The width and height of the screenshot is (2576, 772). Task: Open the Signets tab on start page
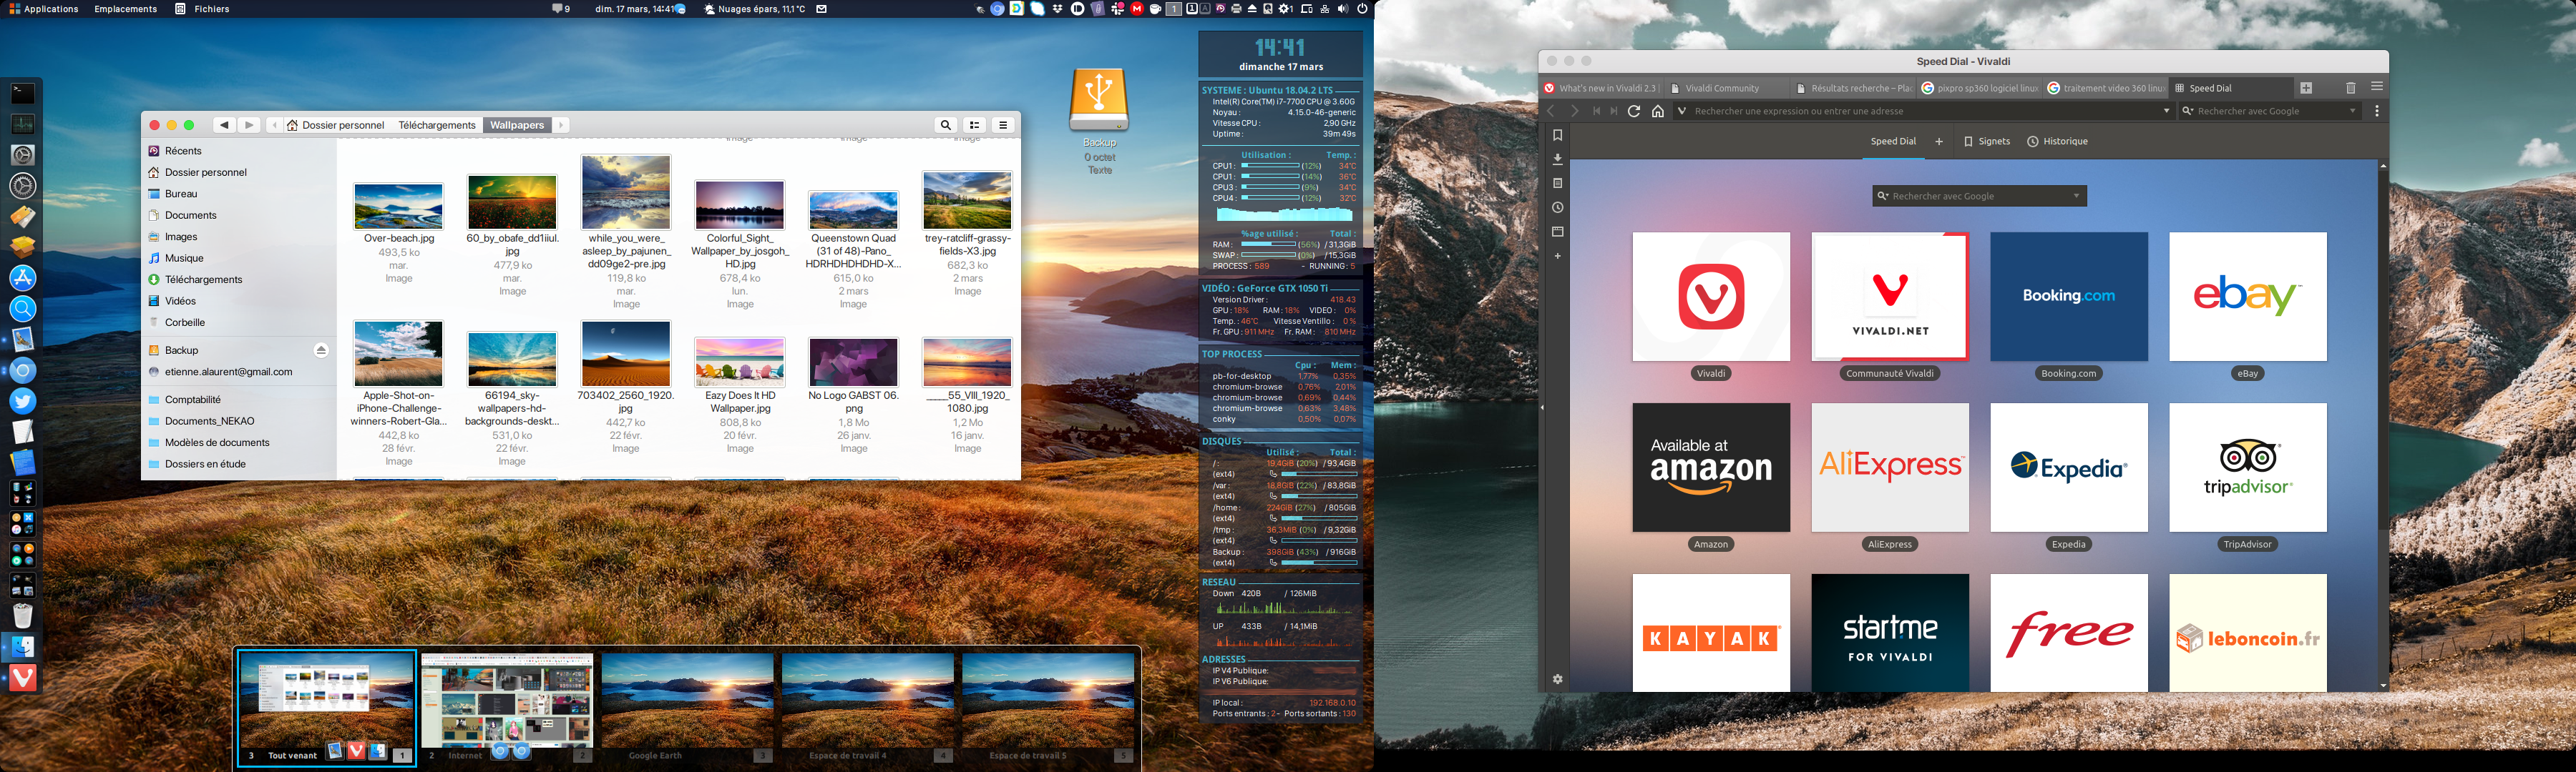[x=1986, y=142]
